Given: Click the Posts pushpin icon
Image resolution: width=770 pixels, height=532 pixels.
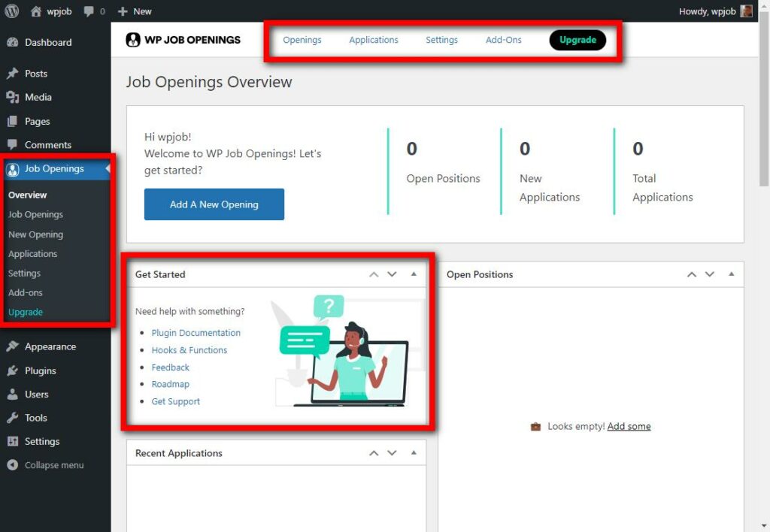Looking at the screenshot, I should click(13, 74).
